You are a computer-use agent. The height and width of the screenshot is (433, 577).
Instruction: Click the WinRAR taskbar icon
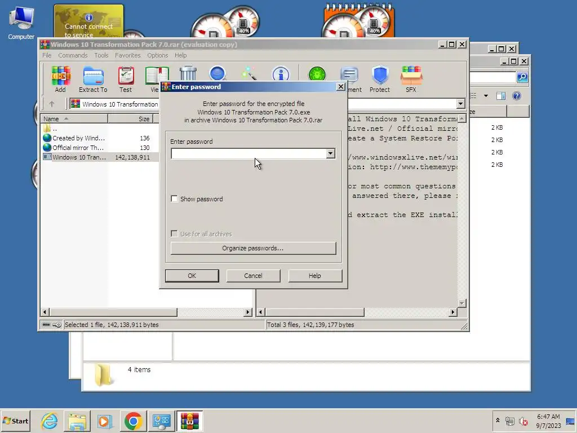pos(189,421)
